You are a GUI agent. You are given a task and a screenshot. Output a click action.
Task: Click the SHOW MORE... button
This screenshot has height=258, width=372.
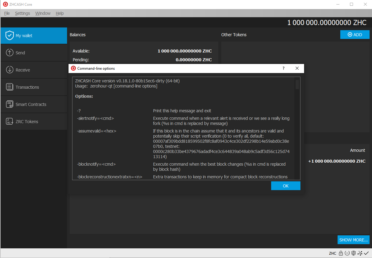354,240
